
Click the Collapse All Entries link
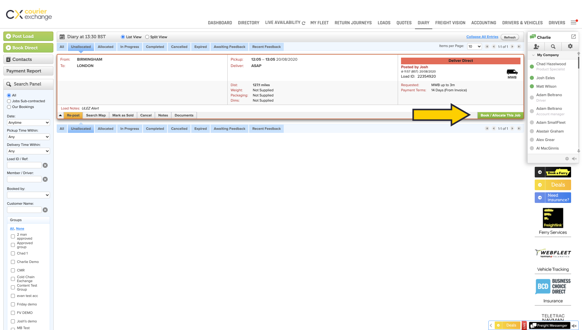pos(482,37)
